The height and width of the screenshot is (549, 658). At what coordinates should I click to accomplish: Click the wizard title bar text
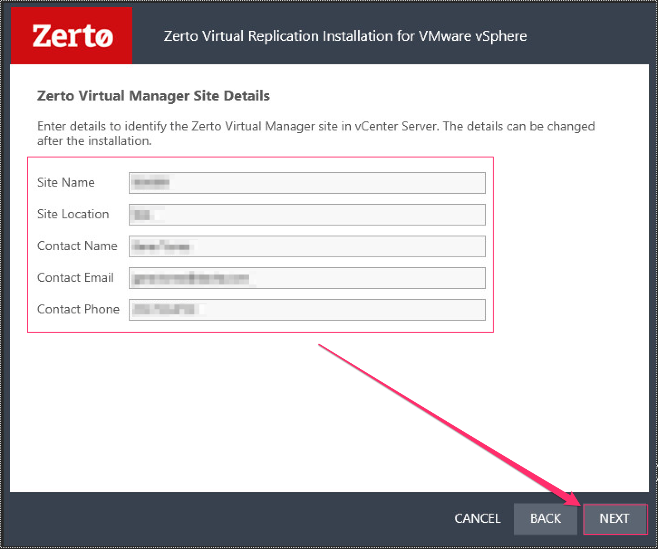[x=345, y=36]
